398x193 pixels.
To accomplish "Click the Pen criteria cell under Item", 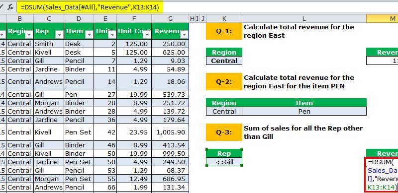I will 304,111.
